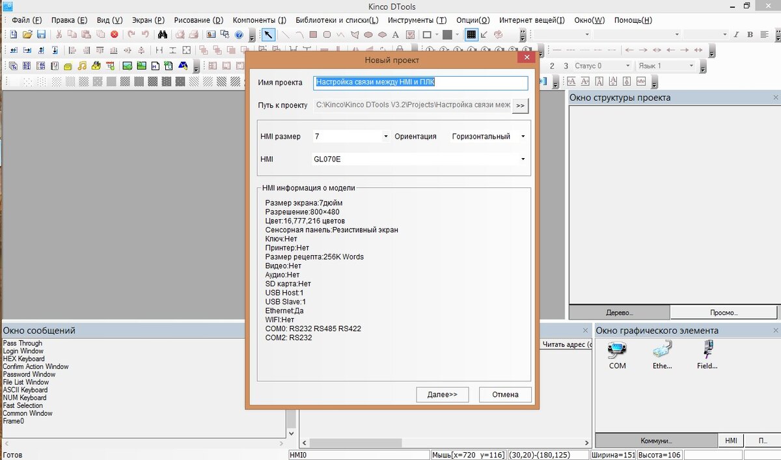Click the >> browse path button
Screen dimensions: 781x460
520,105
